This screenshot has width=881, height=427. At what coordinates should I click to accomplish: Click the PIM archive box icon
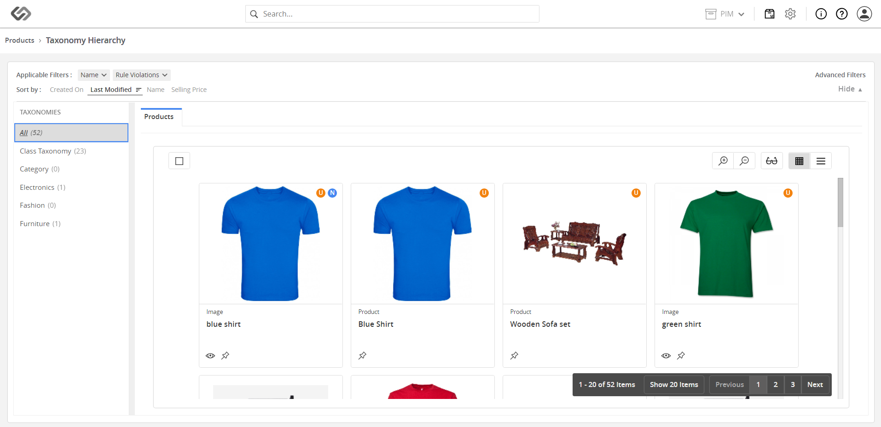[711, 14]
